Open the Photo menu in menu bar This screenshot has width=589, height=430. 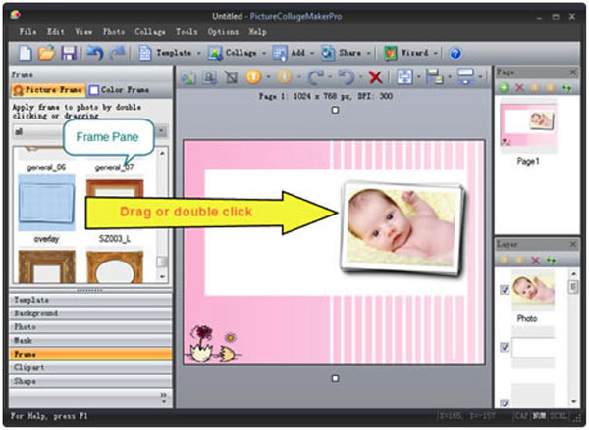[x=112, y=32]
